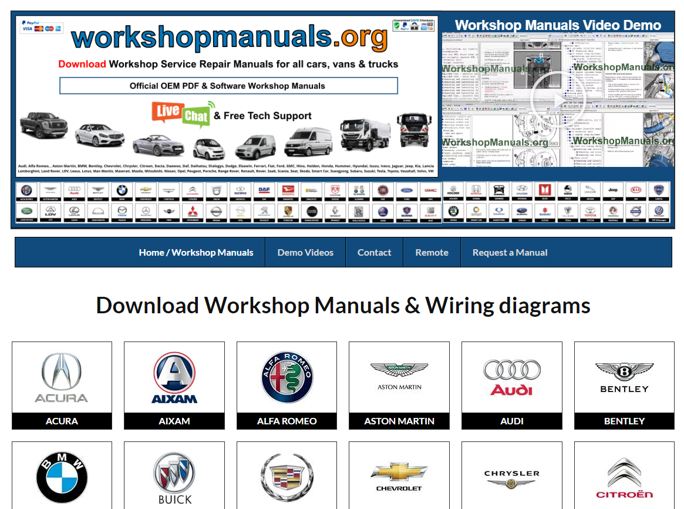The width and height of the screenshot is (684, 509).
Task: Click the Download Workshop Manuals & Wiring diagrams heading
Action: (x=343, y=306)
